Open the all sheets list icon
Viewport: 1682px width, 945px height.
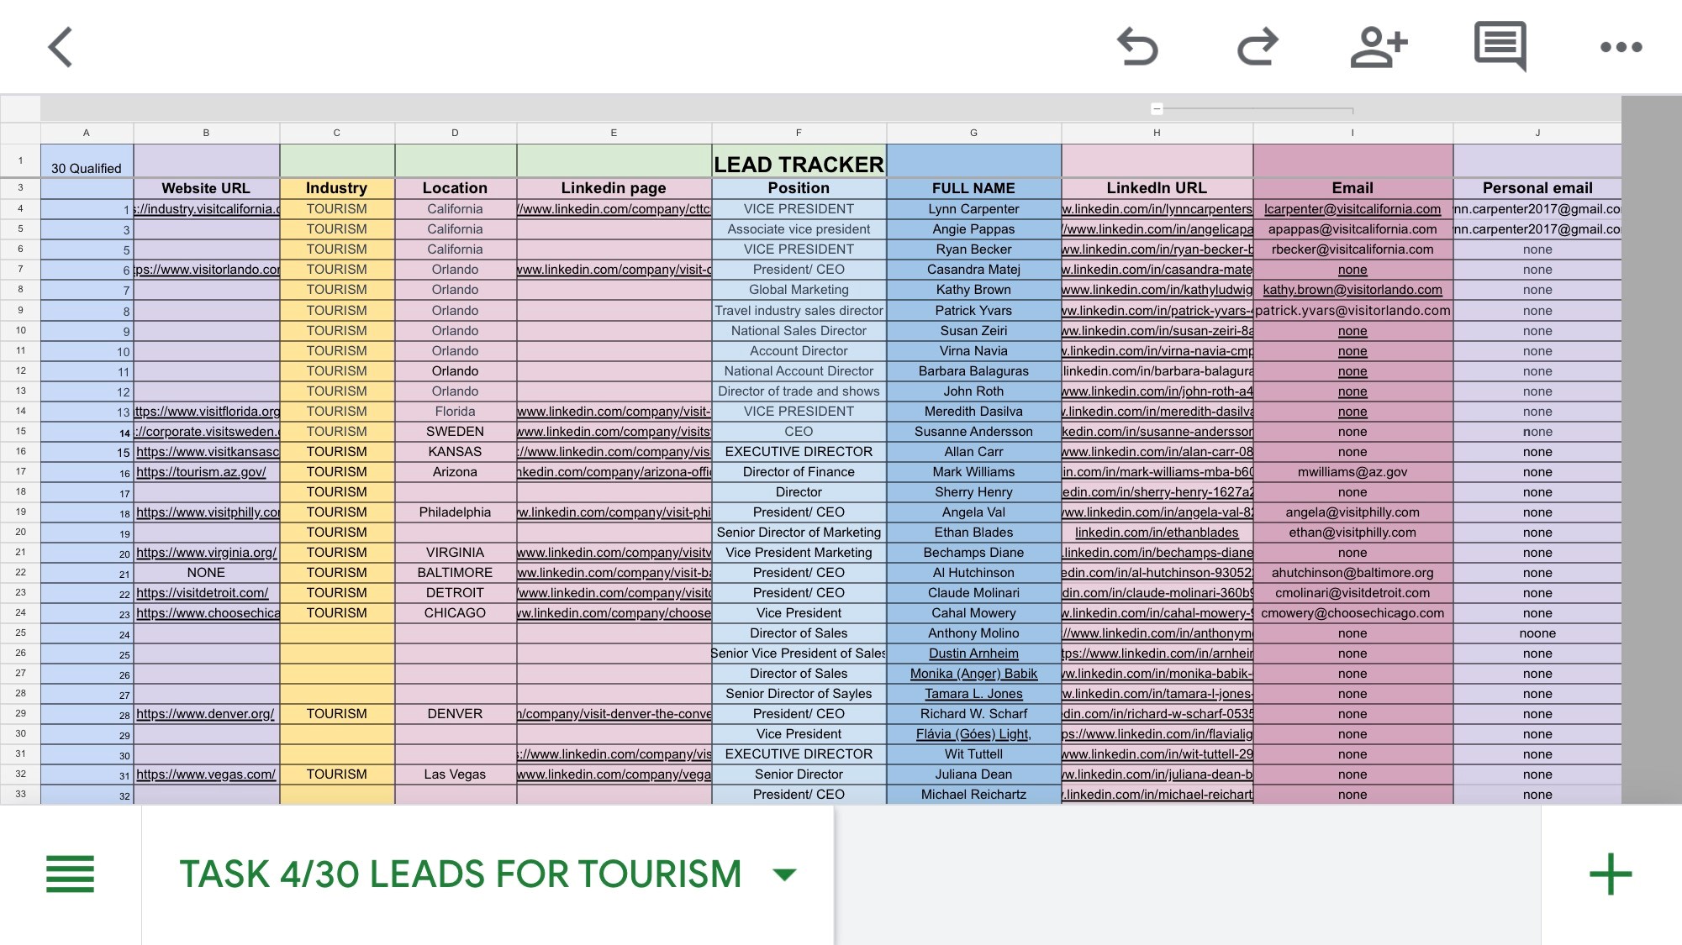[70, 874]
